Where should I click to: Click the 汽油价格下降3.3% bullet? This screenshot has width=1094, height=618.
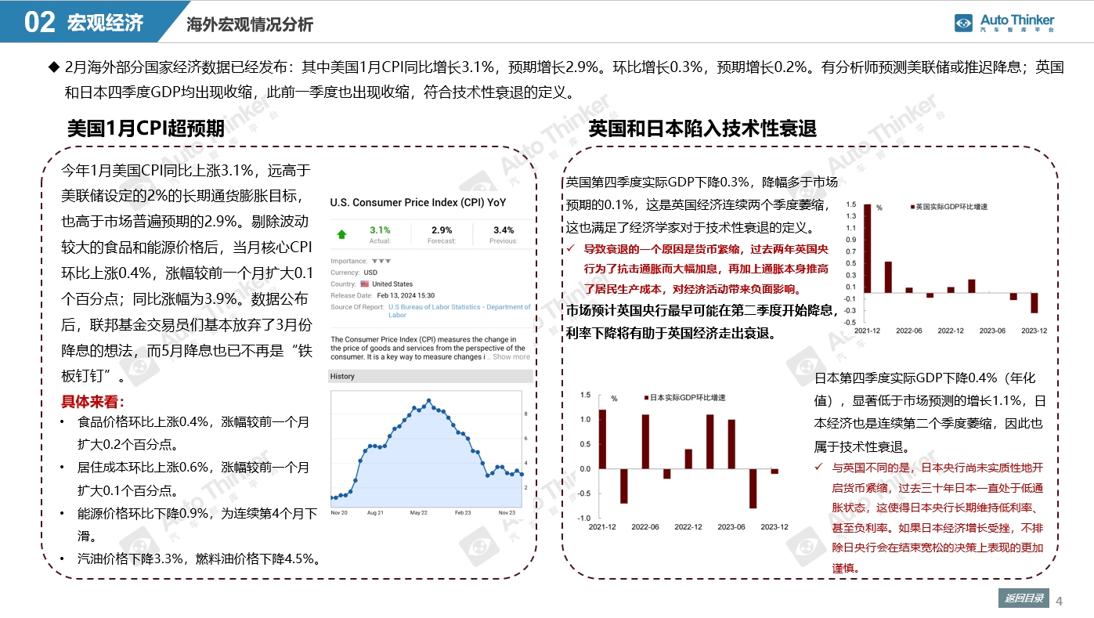199,558
